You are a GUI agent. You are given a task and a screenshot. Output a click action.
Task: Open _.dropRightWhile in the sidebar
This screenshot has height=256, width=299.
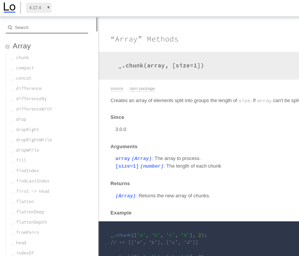(31, 140)
